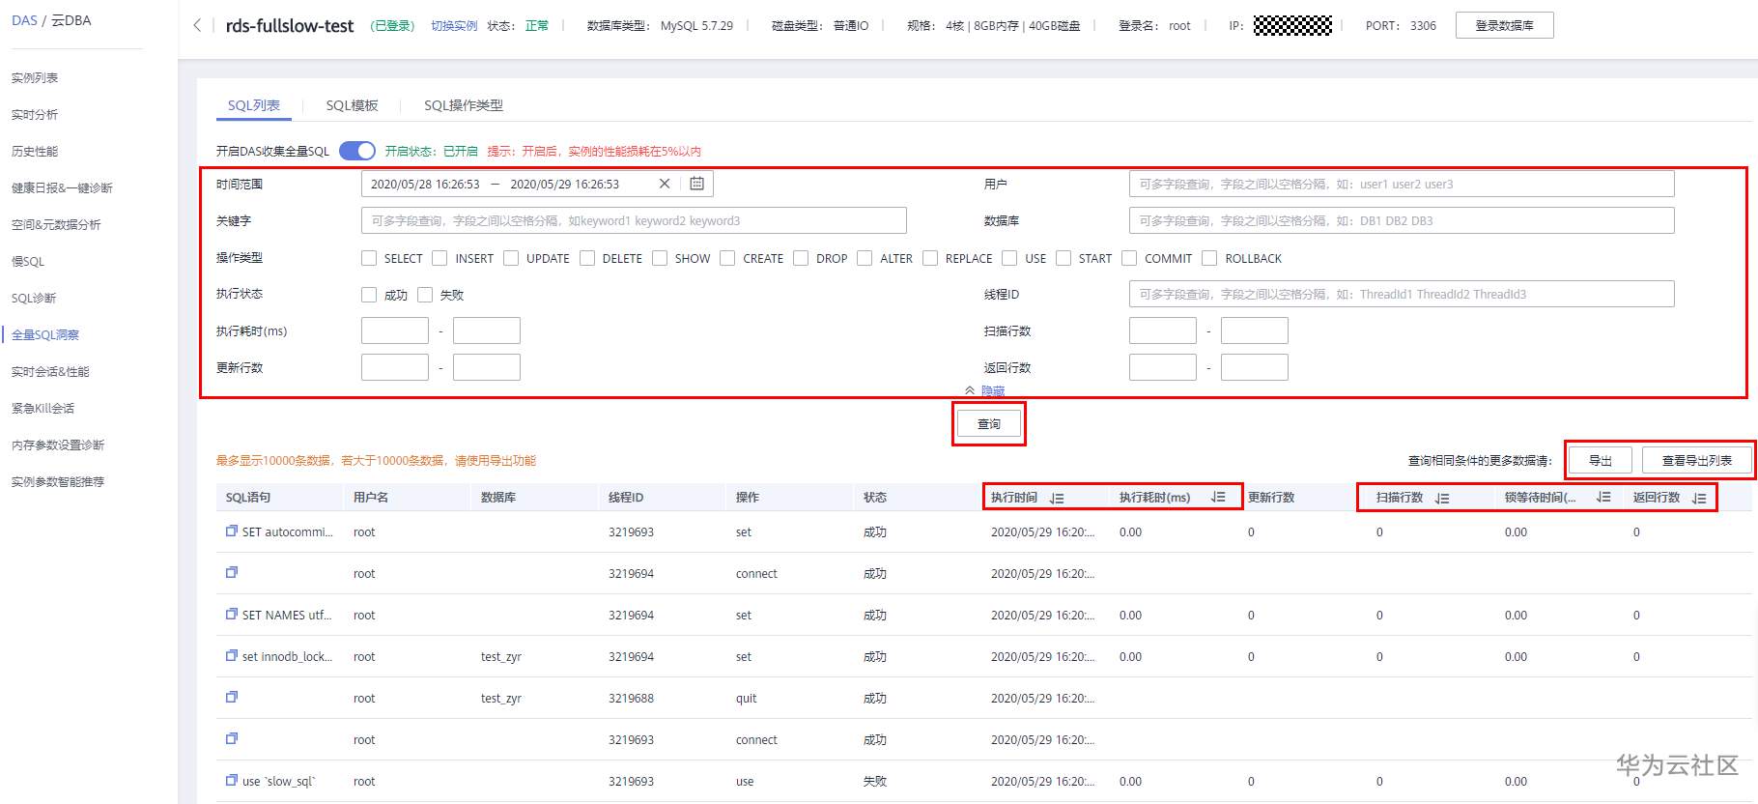Open 实例参数智能推荐 in the sidebar

[x=58, y=481]
